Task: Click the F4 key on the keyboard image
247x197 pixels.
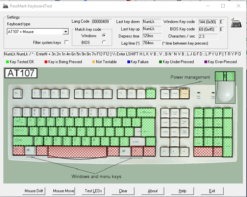Action: (x=65, y=94)
